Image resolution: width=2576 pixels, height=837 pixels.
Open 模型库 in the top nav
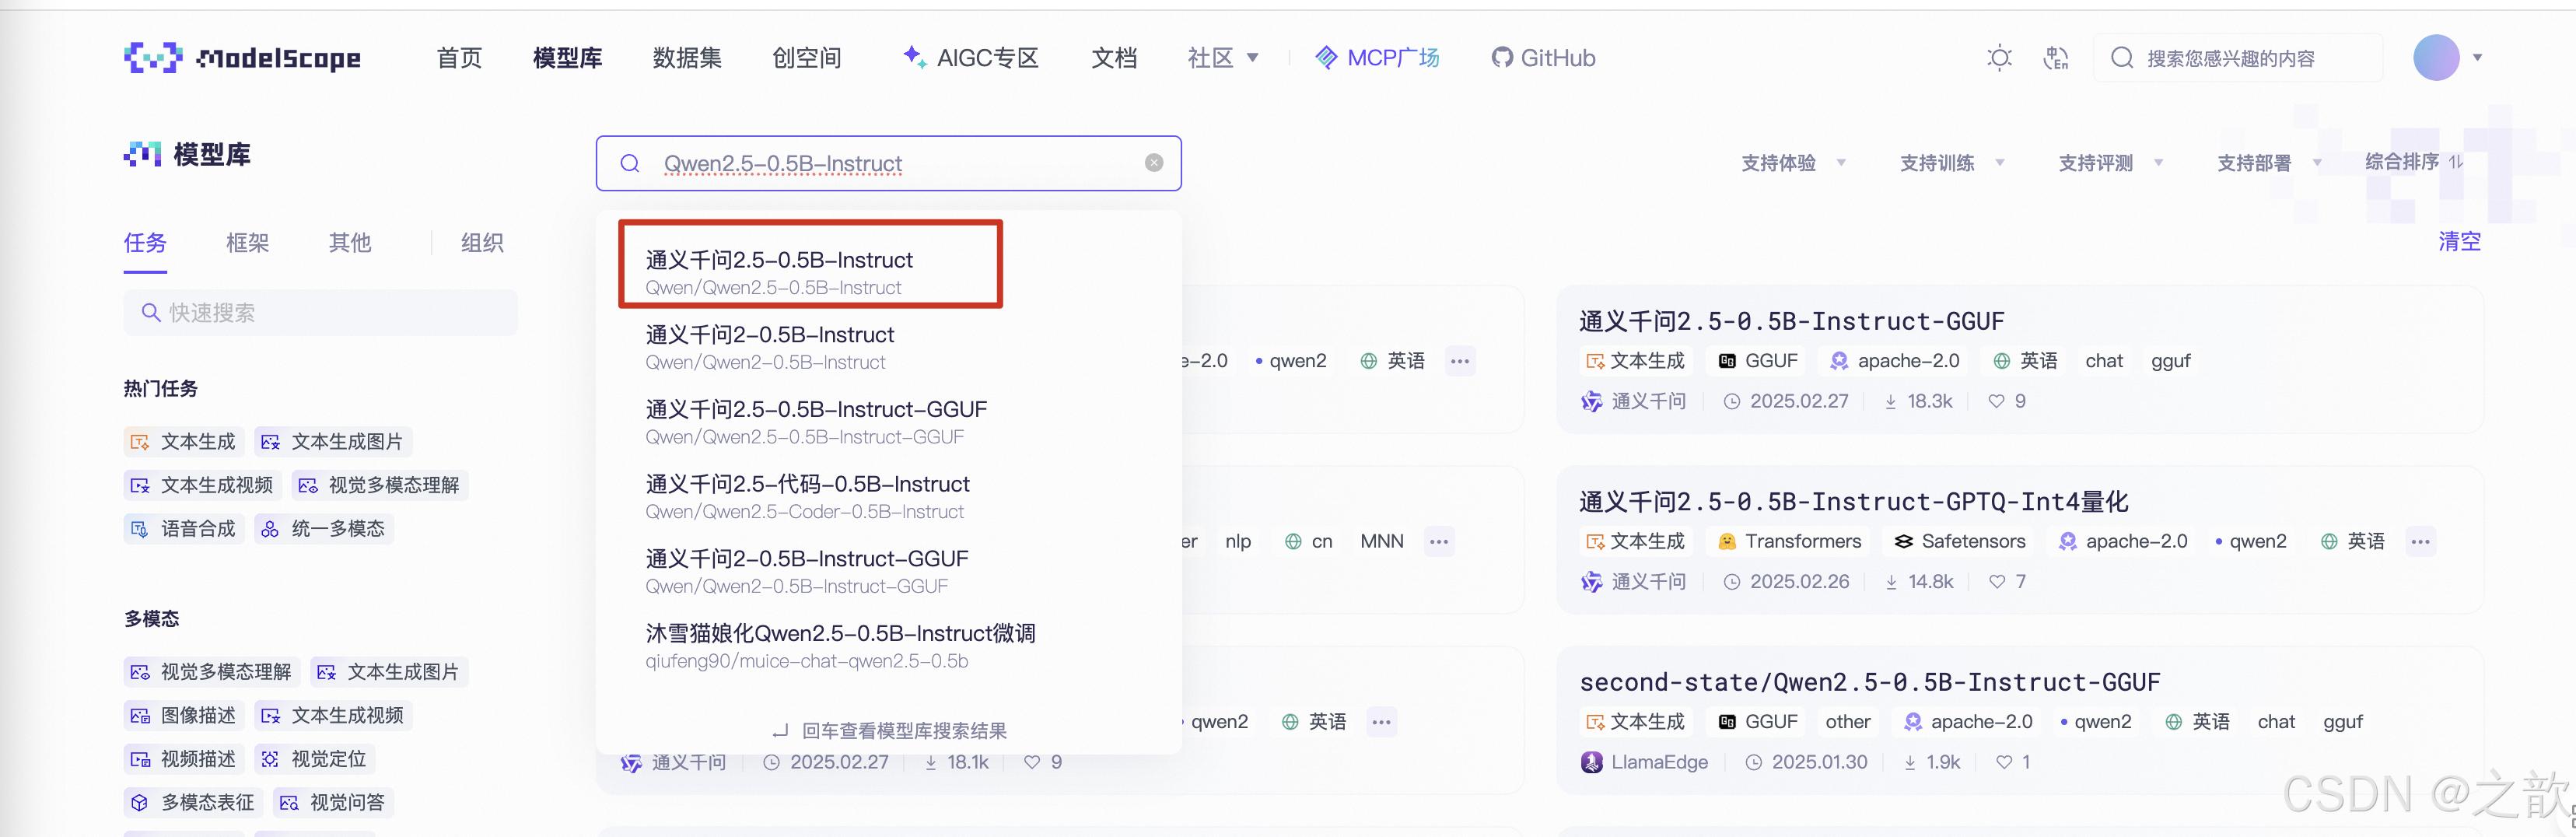568,58
